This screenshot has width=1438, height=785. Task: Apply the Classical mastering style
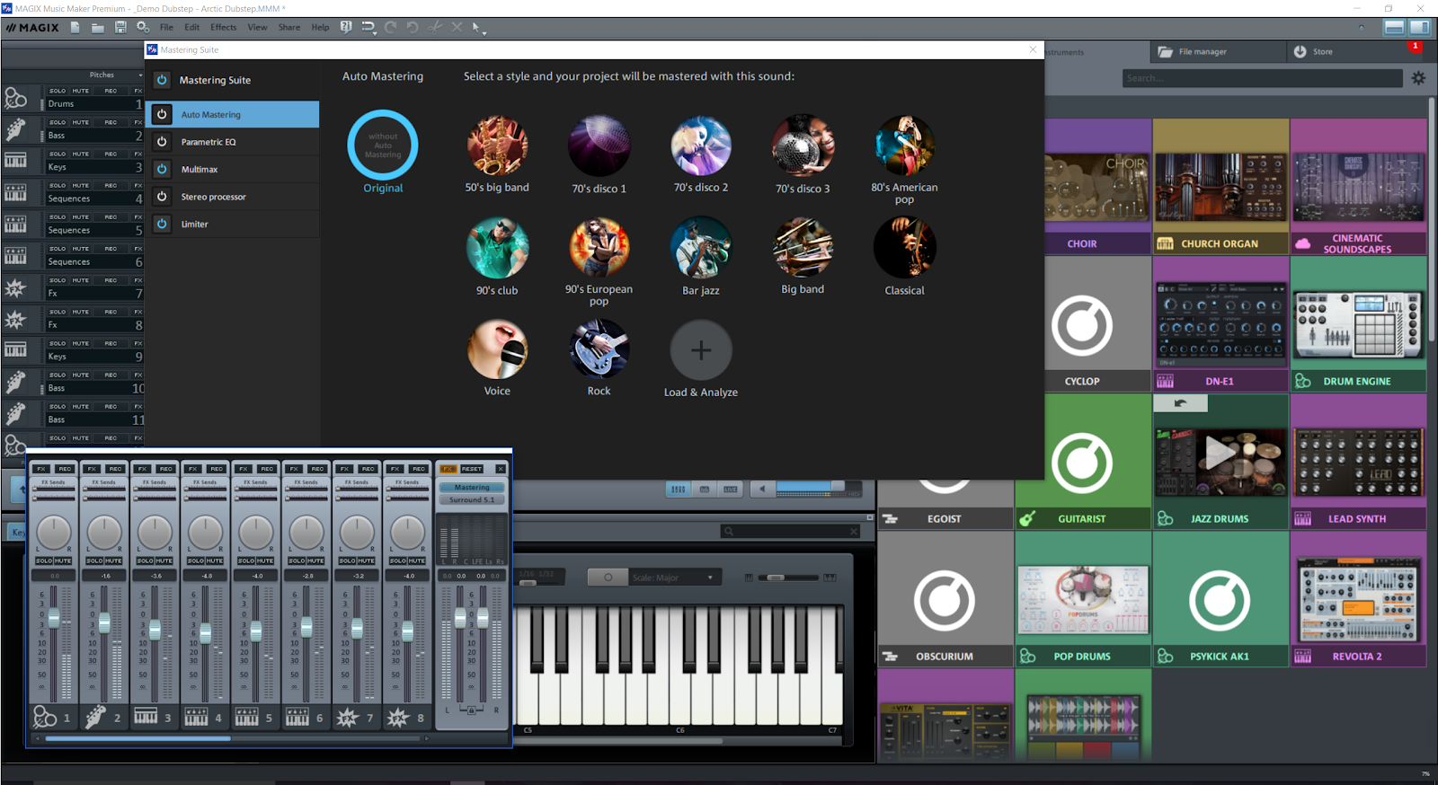coord(904,248)
